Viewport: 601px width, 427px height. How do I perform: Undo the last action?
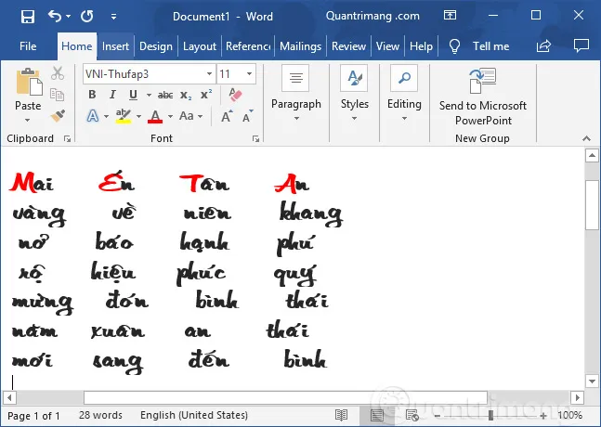[x=55, y=16]
